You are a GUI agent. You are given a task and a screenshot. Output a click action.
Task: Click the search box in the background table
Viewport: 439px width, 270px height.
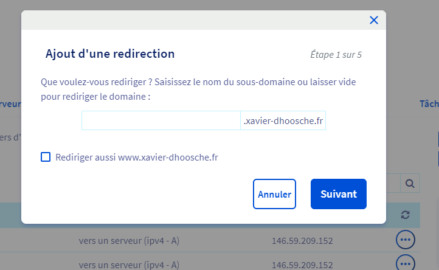pos(393,183)
